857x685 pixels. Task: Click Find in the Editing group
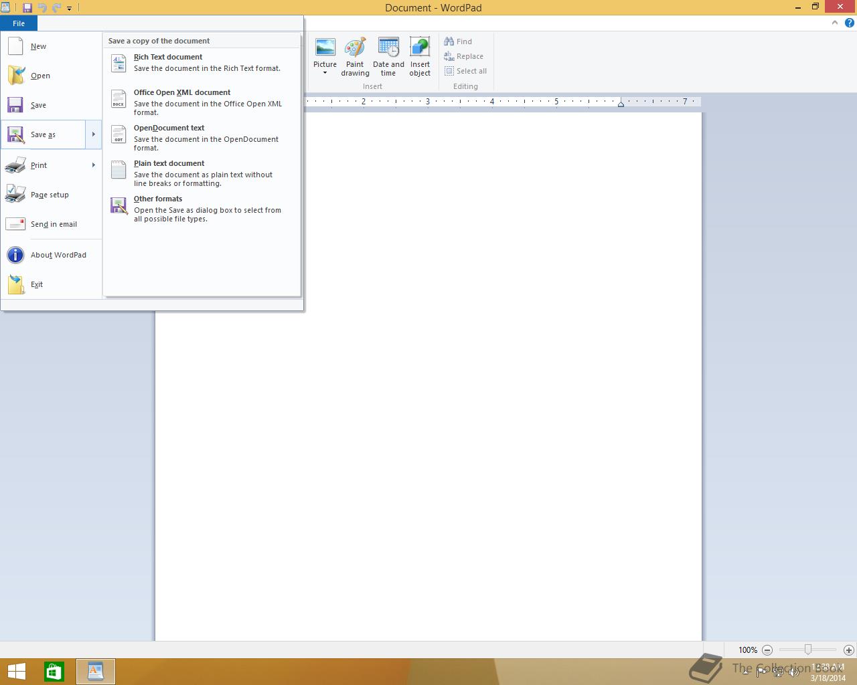[459, 41]
